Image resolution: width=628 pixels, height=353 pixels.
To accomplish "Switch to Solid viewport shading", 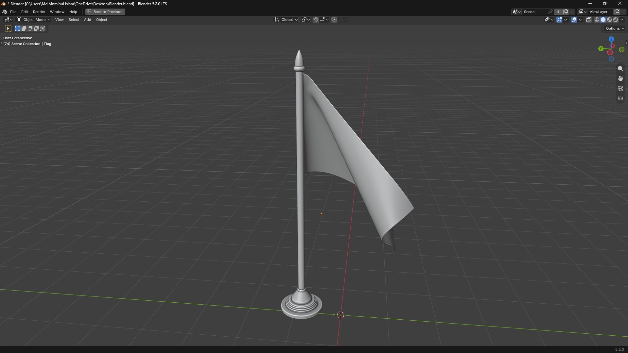I will point(603,20).
